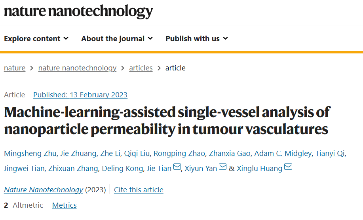The image size is (363, 220).
Task: Click the email envelope icon beside Xinglu Huang
Action: (x=288, y=167)
